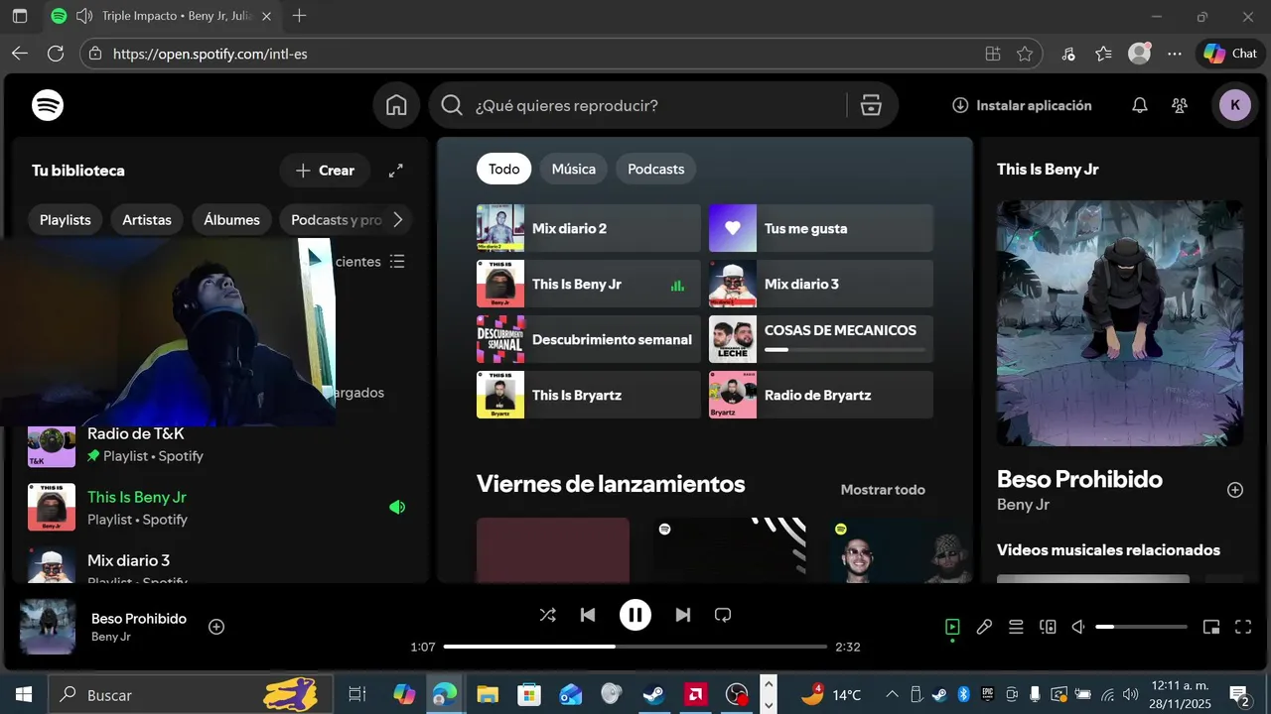The height and width of the screenshot is (714, 1271).
Task: Refresh the browser page
Action: pos(56,54)
